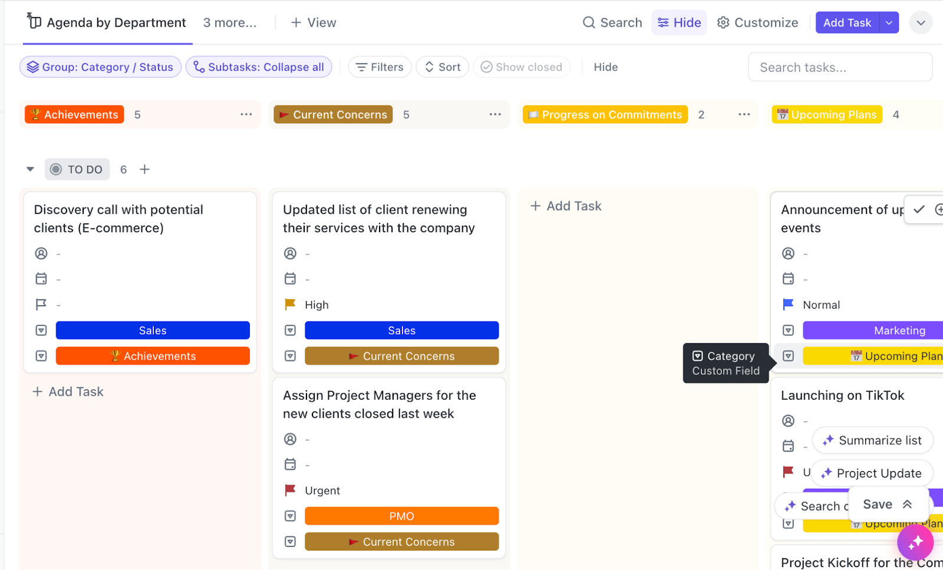Open Assign Project Managers task
This screenshot has width=943, height=570.
[x=379, y=405]
